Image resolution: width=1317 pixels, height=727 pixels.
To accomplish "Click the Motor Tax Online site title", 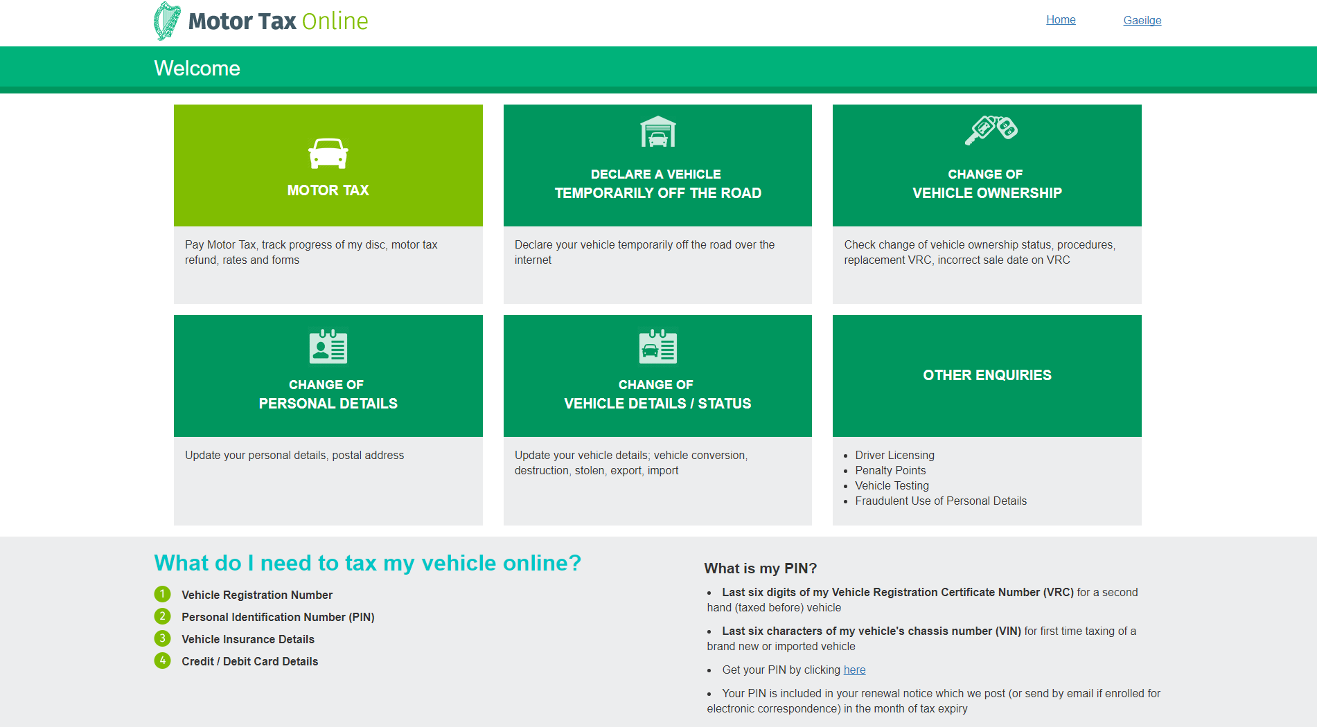I will (x=278, y=21).
